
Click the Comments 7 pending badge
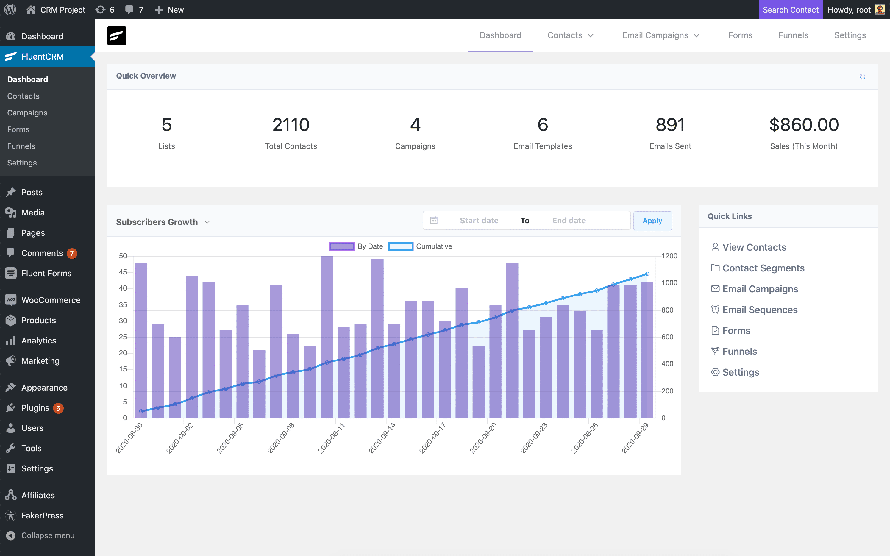point(72,253)
